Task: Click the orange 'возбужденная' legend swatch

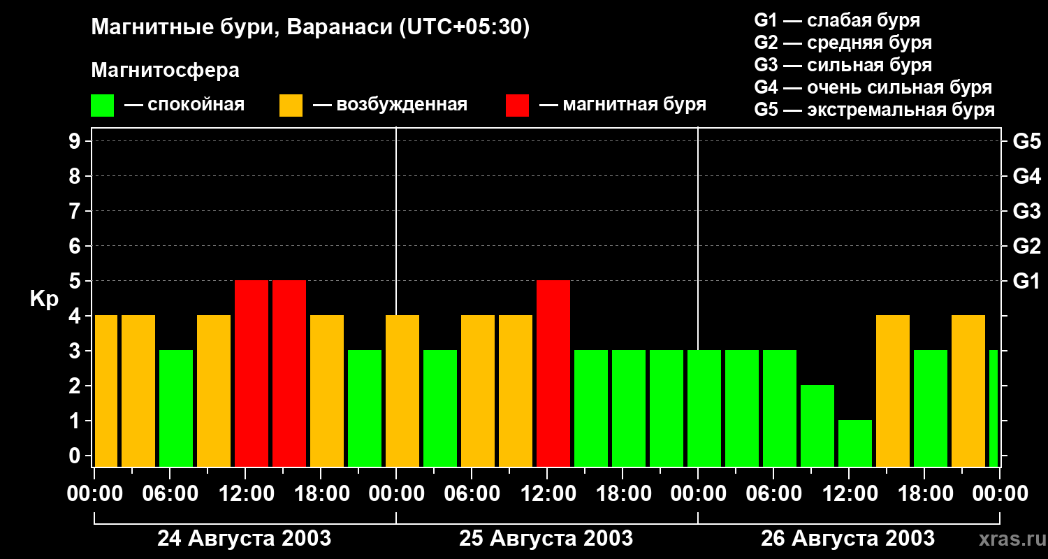Action: [291, 106]
